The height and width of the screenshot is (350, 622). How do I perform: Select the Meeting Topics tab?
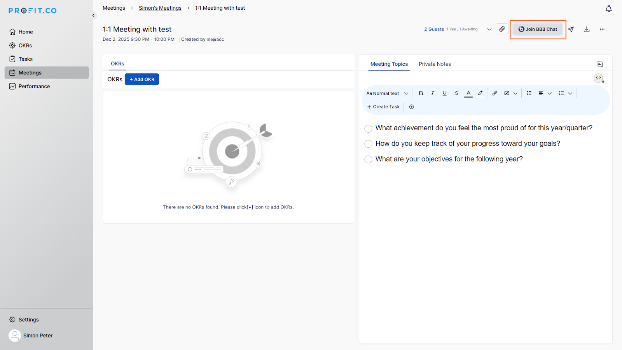click(389, 64)
